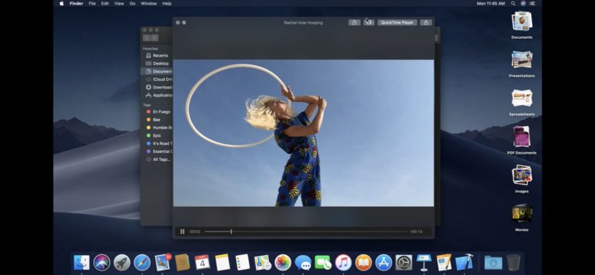Open the Keynote icon in the Dock
Viewport: 595px width, 275px height.
(423, 263)
